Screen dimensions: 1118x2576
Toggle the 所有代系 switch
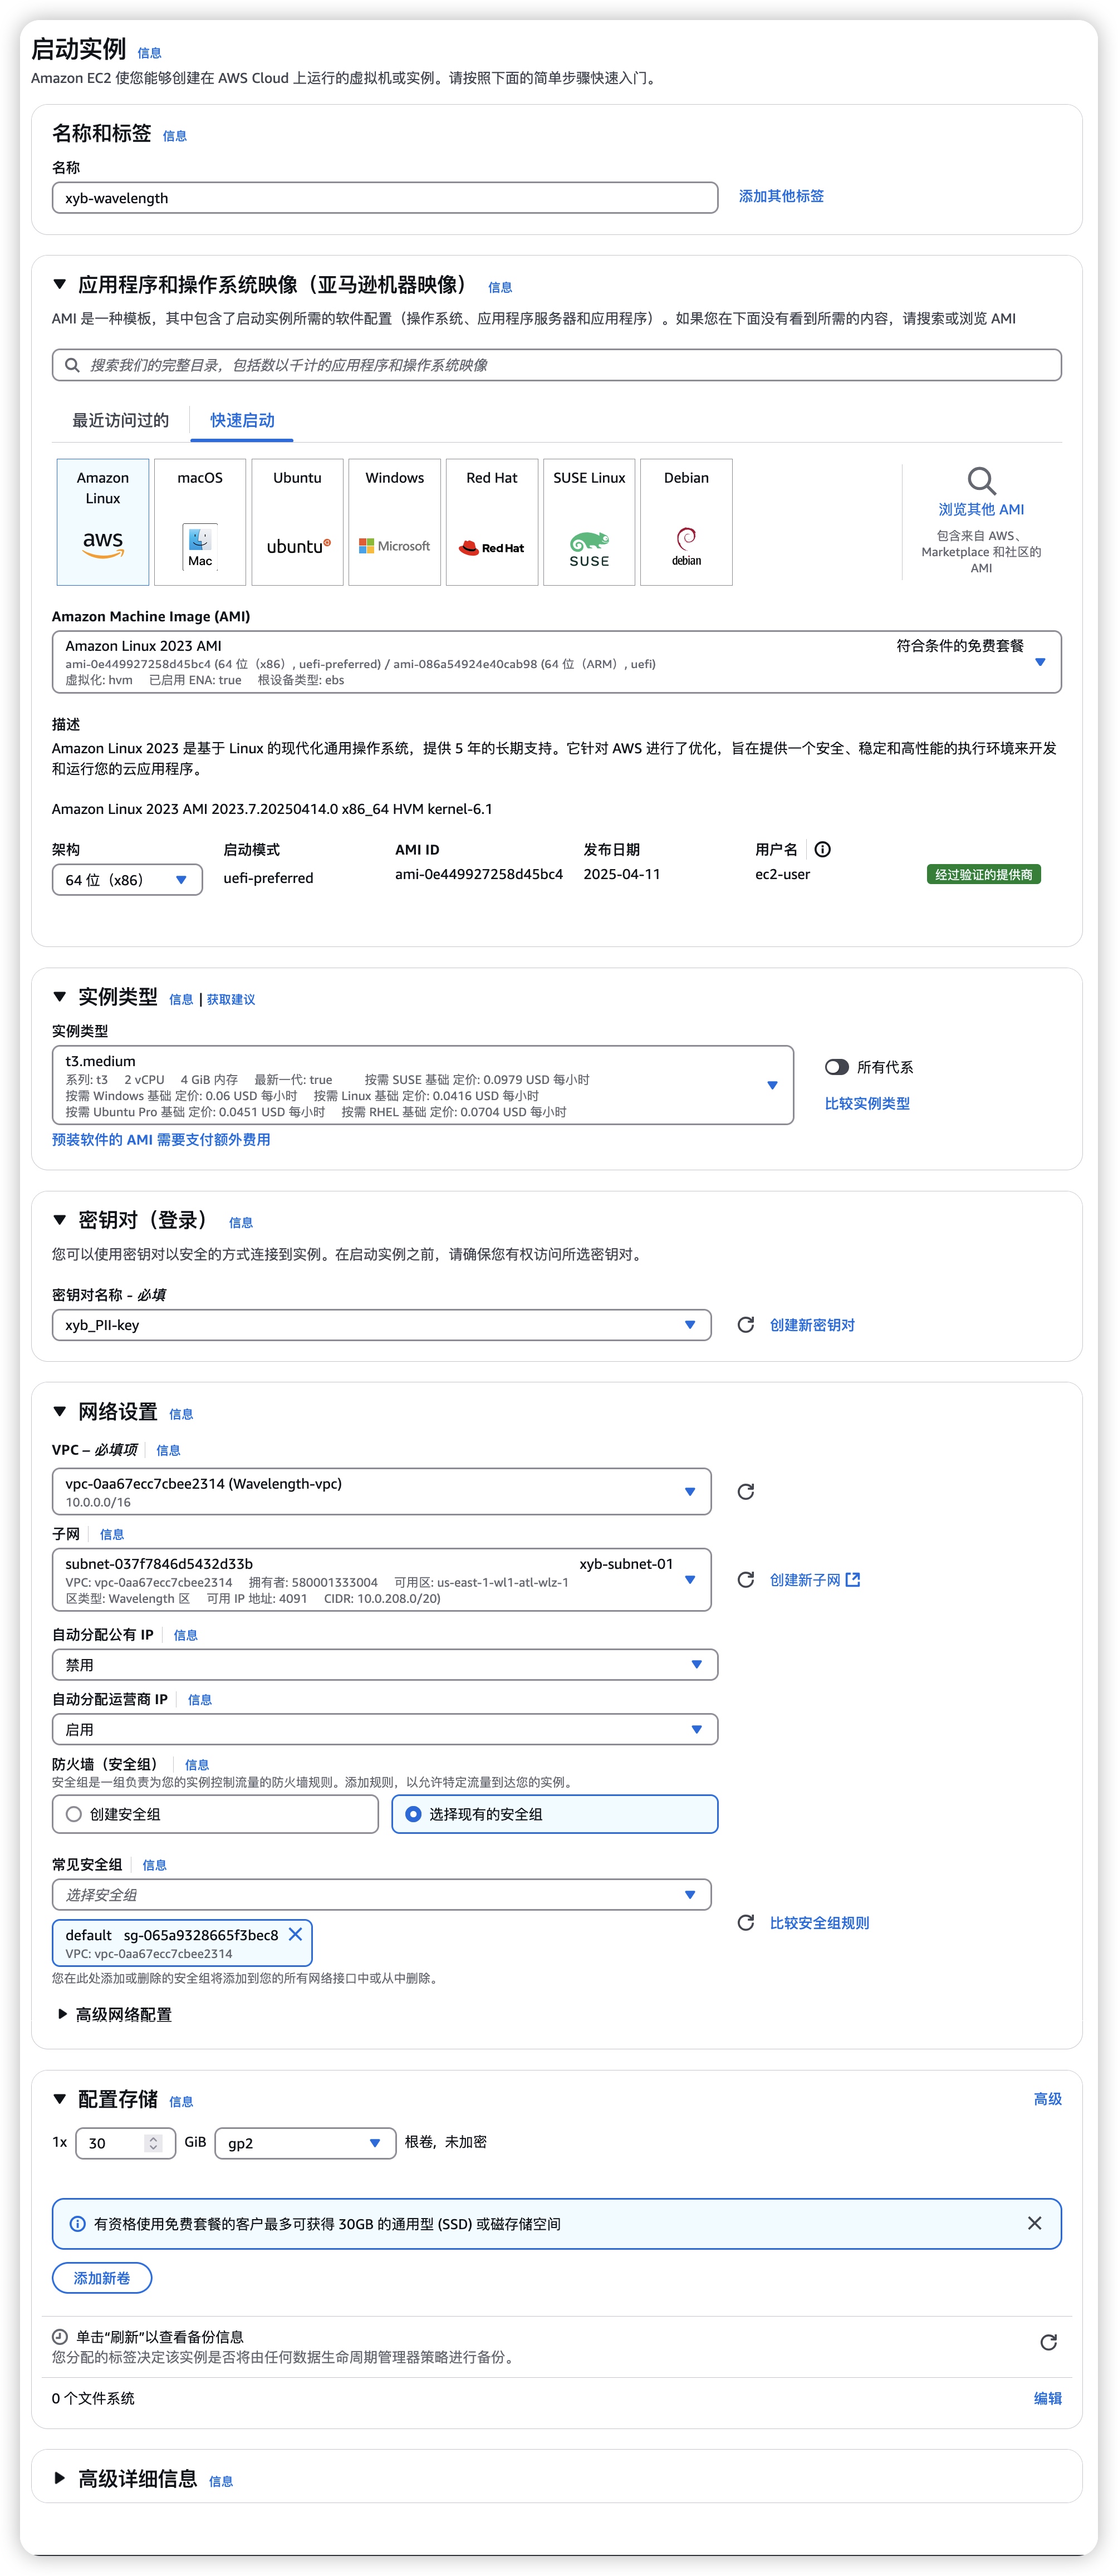(837, 1067)
